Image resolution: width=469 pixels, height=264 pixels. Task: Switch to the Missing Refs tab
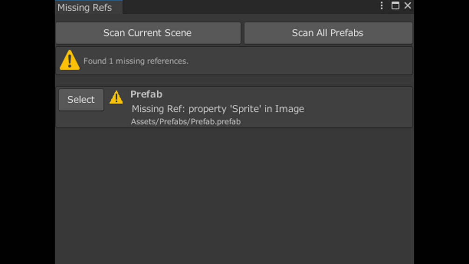(85, 7)
